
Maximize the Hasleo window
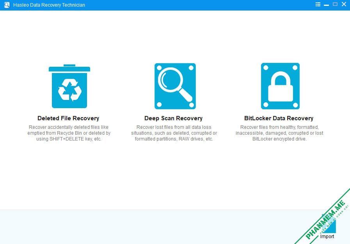(x=335, y=4)
